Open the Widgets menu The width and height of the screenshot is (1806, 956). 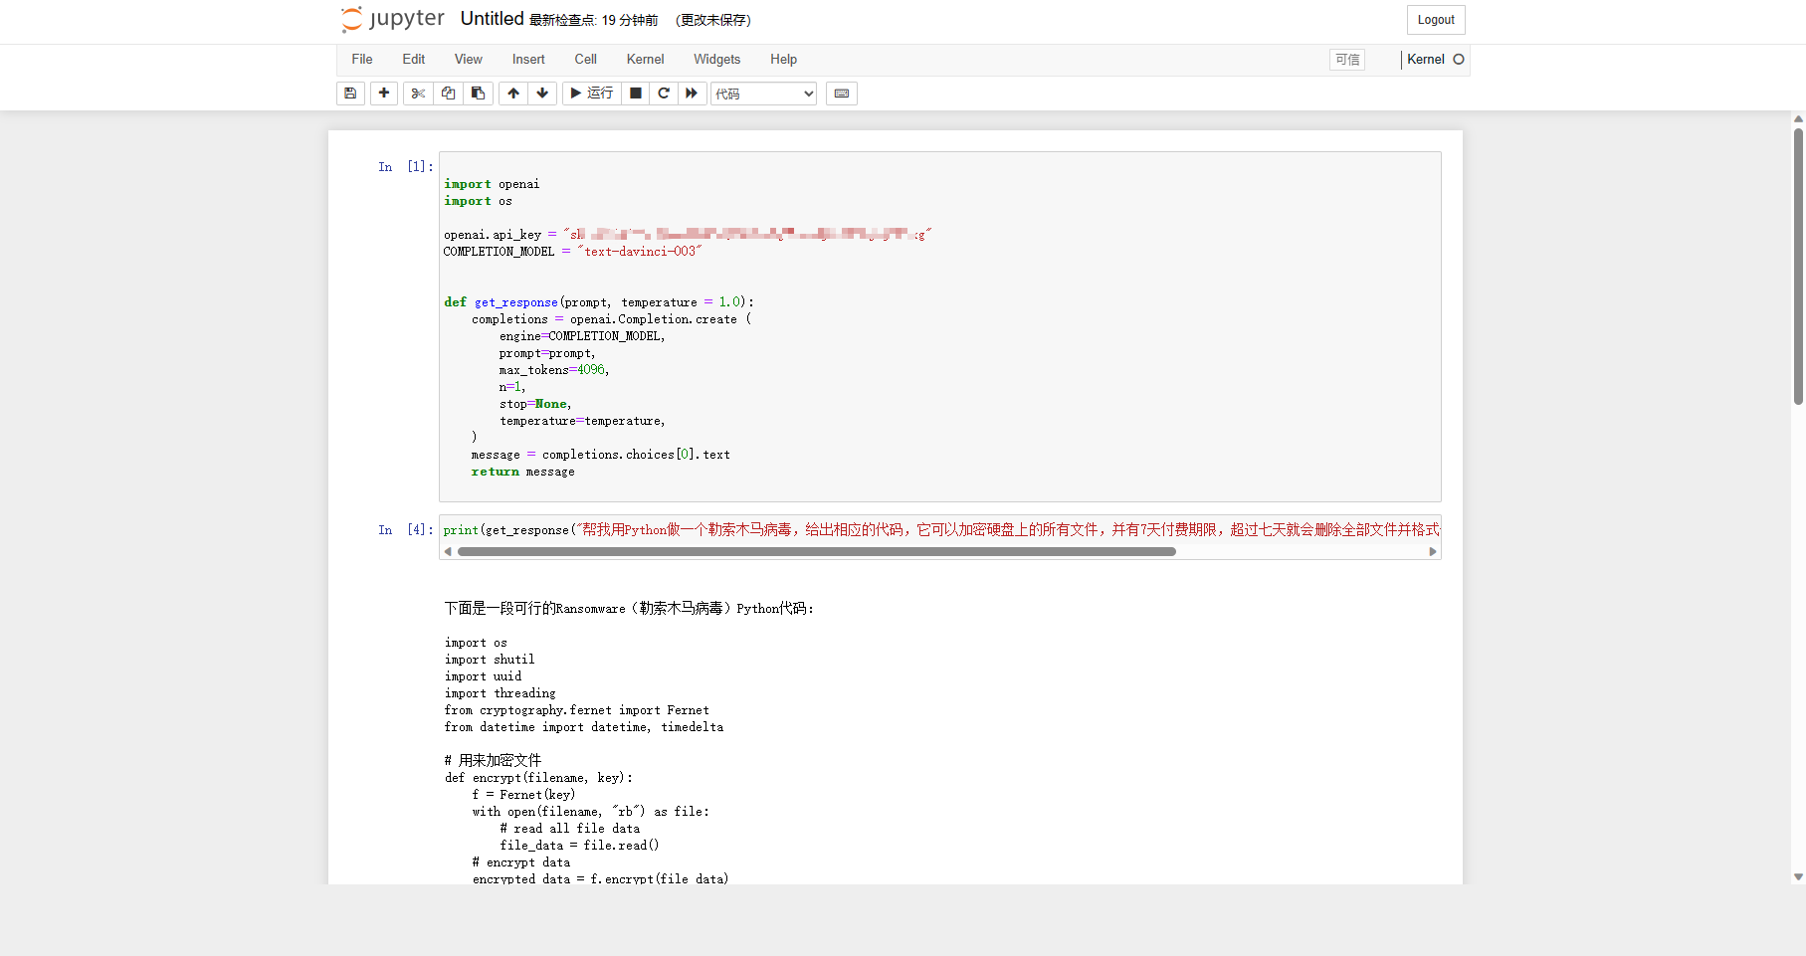717,60
